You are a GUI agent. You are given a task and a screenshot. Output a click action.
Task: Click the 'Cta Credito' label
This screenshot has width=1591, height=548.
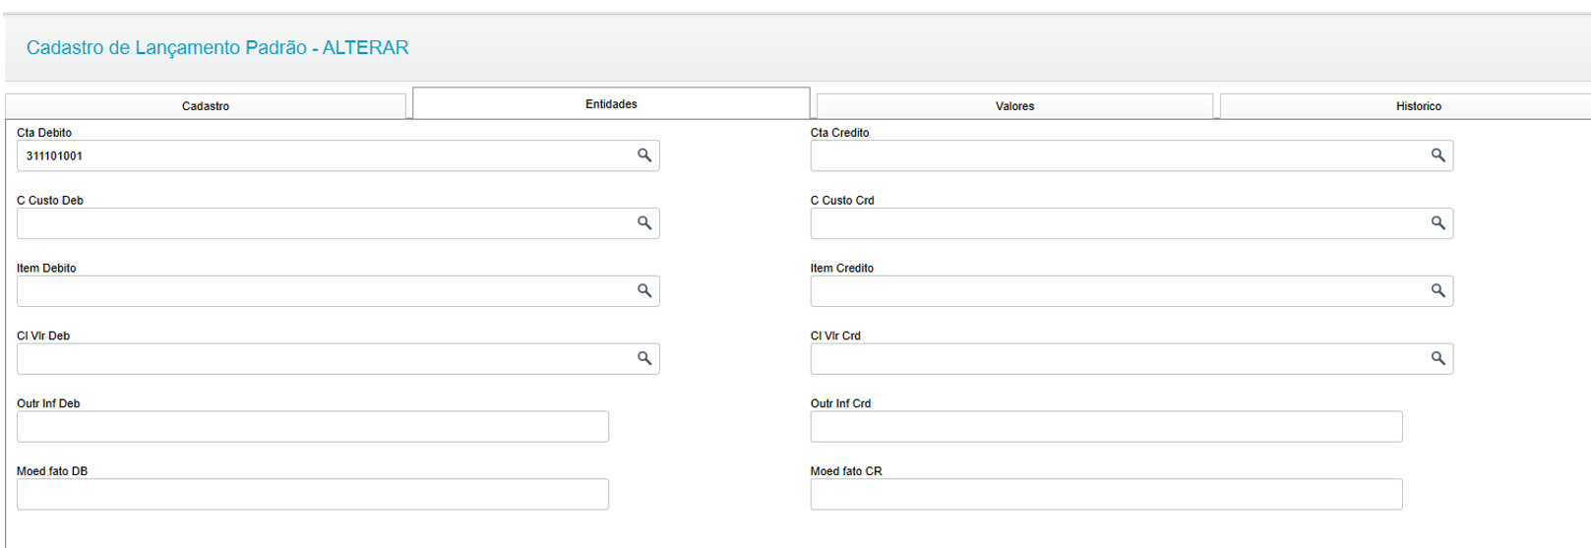tap(839, 133)
